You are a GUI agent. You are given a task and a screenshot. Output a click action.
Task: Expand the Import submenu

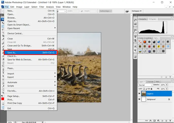(x=31, y=74)
